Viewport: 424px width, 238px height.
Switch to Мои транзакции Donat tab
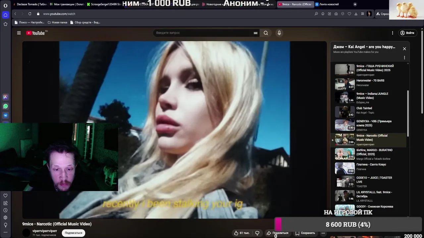coord(67,4)
